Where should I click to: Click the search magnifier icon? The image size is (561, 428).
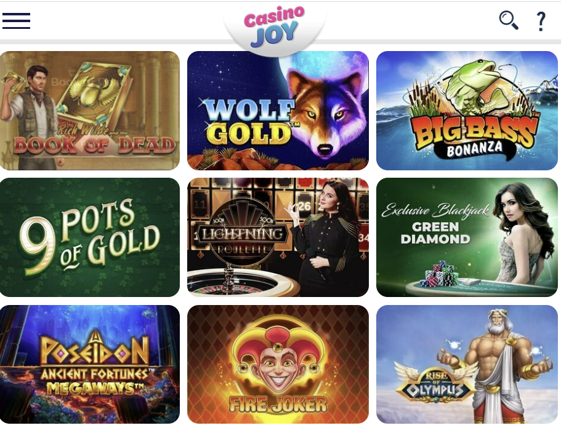click(x=509, y=20)
